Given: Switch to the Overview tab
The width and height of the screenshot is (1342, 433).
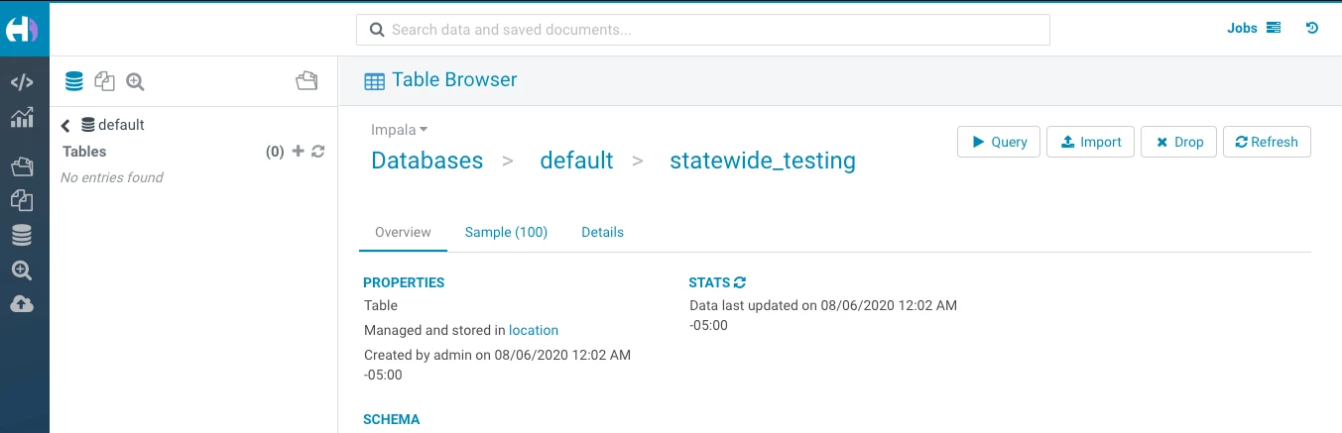Looking at the screenshot, I should click(x=403, y=232).
